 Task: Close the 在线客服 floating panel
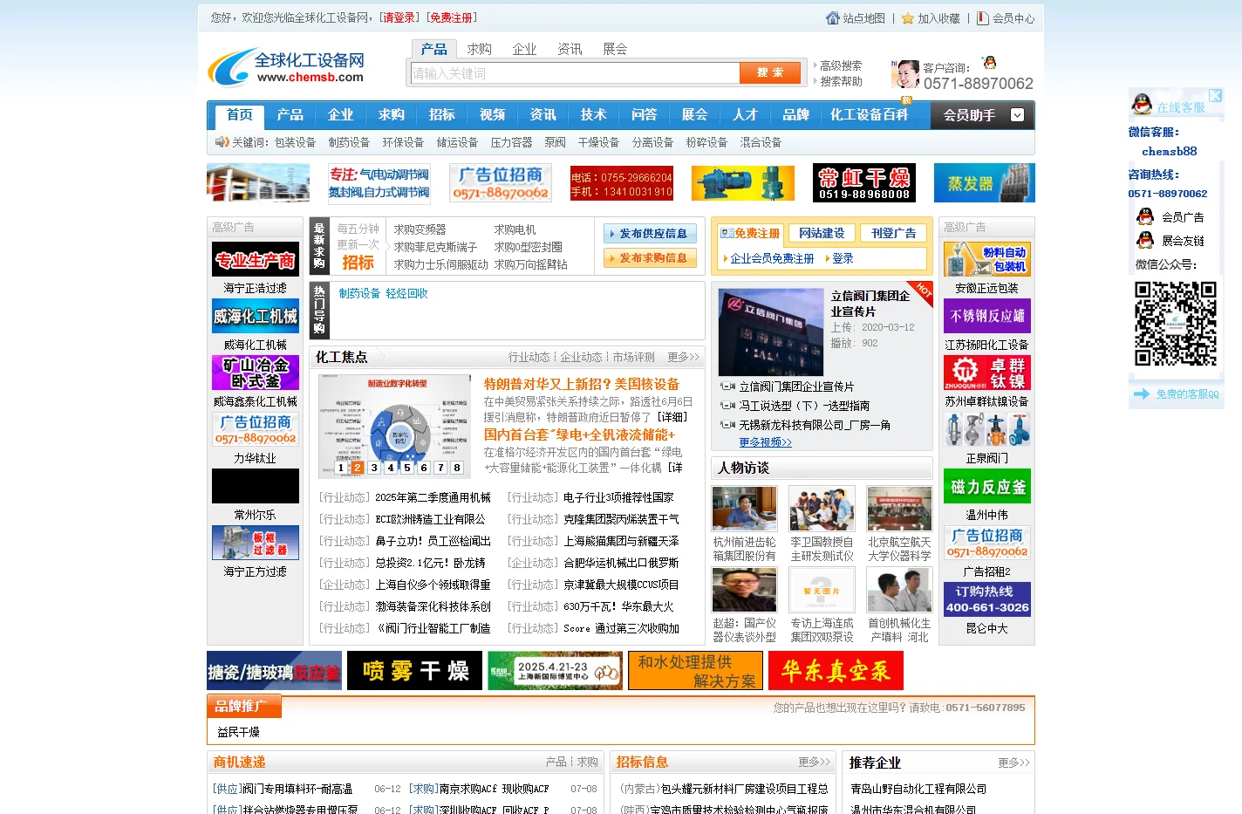(1215, 95)
